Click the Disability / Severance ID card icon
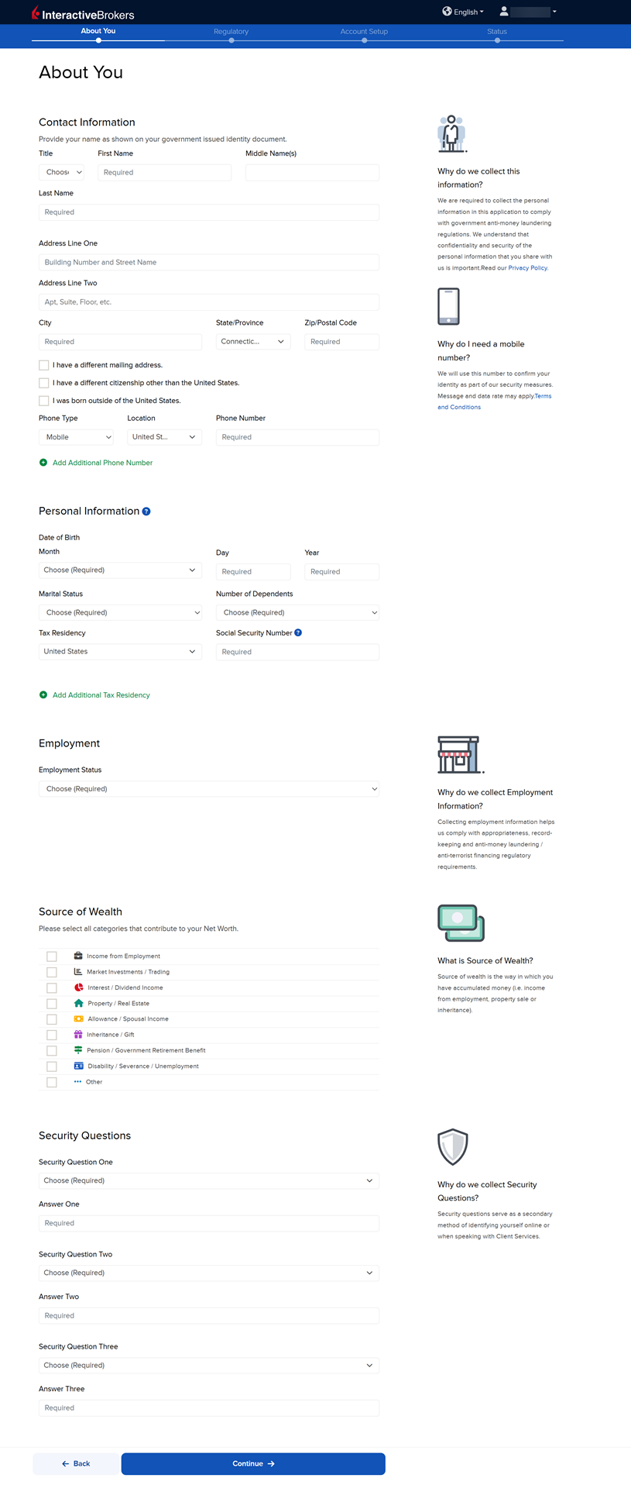Image resolution: width=631 pixels, height=1492 pixels. [78, 1066]
